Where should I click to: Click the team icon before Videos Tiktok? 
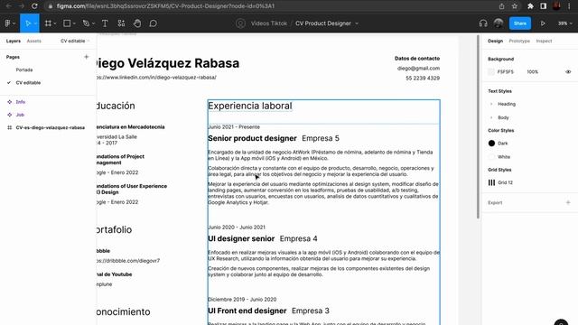[x=240, y=23]
